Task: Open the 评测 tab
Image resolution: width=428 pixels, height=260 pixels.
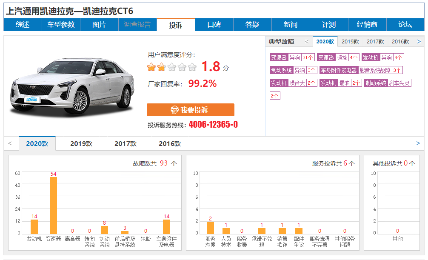Action: click(329, 25)
